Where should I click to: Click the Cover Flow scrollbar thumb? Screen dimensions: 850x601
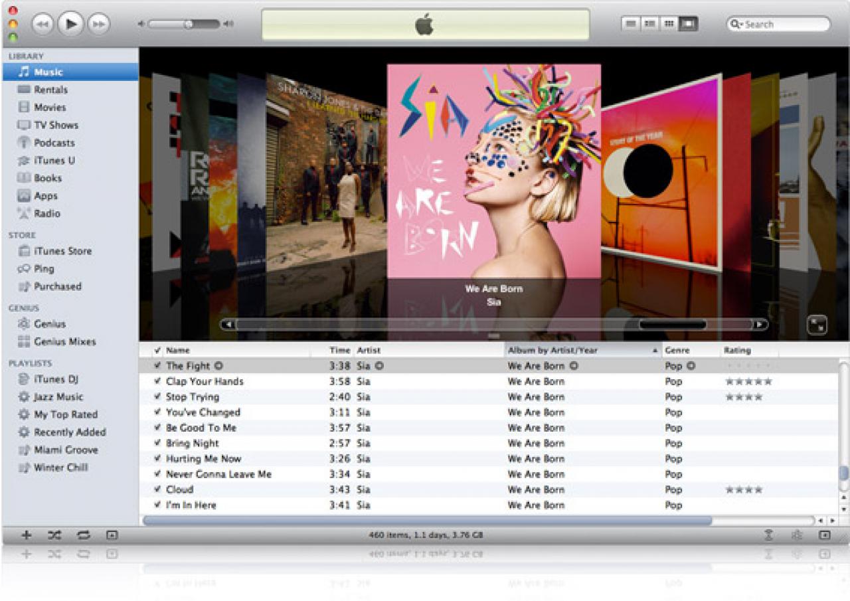point(673,325)
